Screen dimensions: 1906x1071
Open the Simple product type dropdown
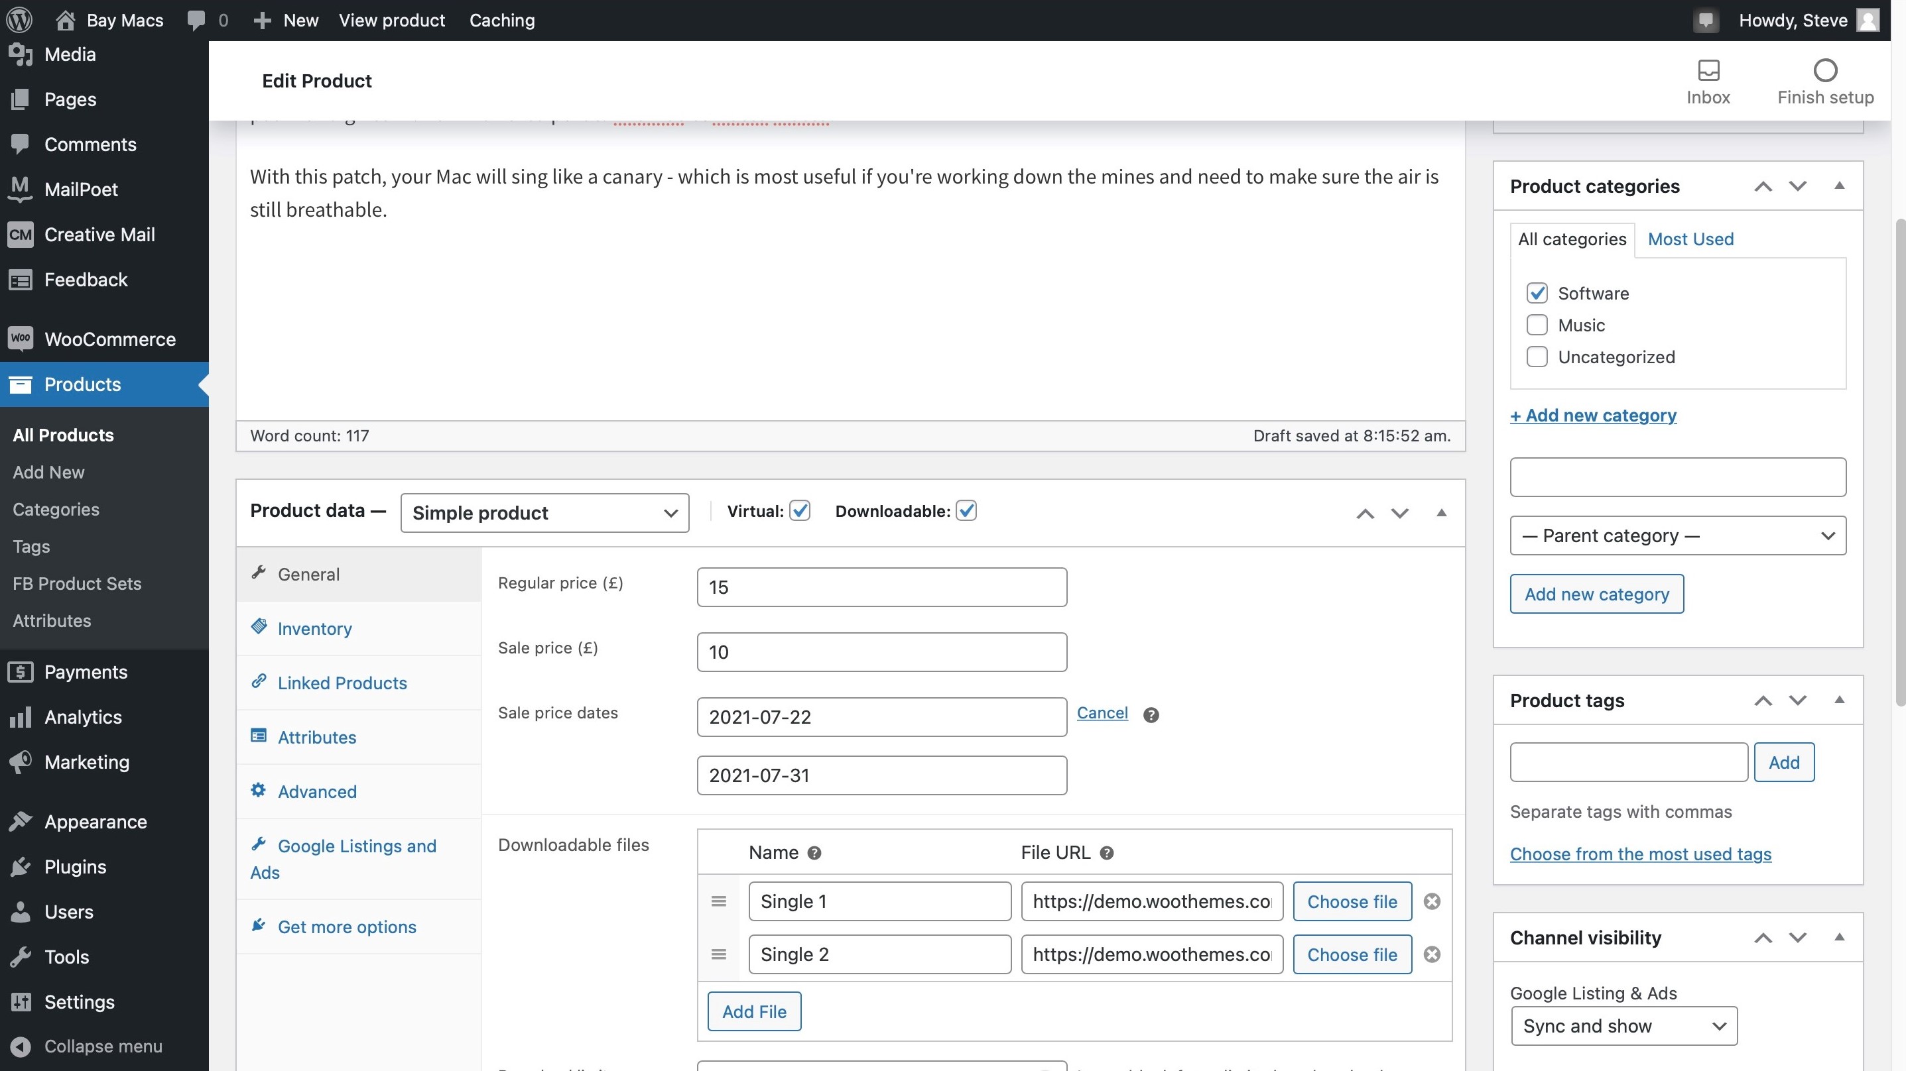tap(544, 512)
